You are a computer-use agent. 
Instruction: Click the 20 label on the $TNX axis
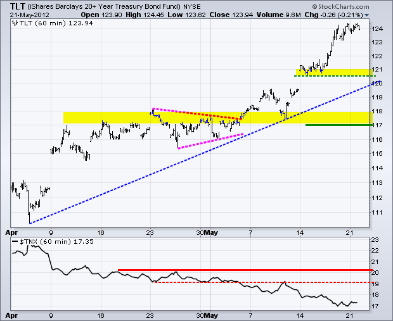pyautogui.click(x=375, y=272)
